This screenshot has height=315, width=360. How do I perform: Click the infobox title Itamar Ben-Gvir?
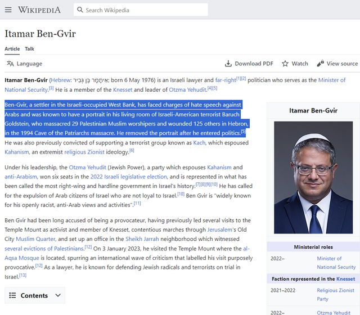[x=313, y=111]
